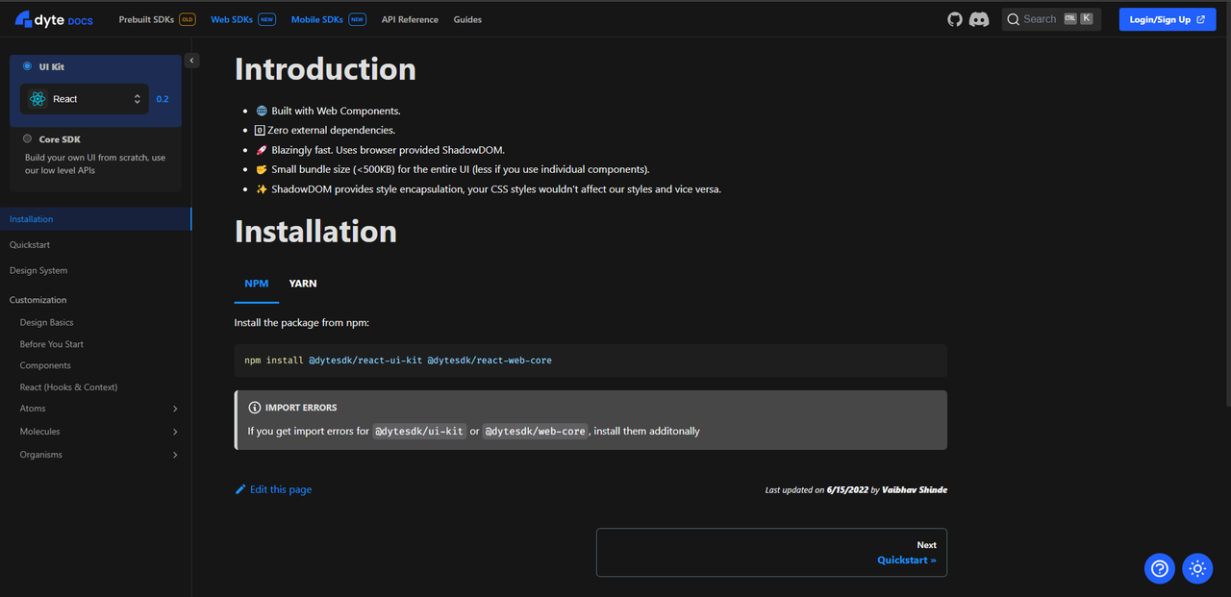Screen dimensions: 1231x597
Task: Open Web SDKs in the navbar
Action: pos(243,19)
